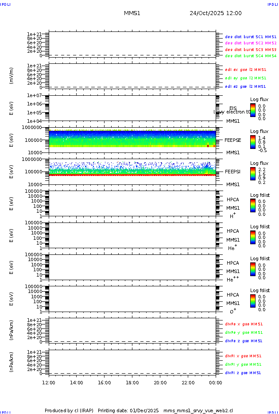Select the 'divPe x gse' legend entry
Screen dimensions: 279x414
244,324
